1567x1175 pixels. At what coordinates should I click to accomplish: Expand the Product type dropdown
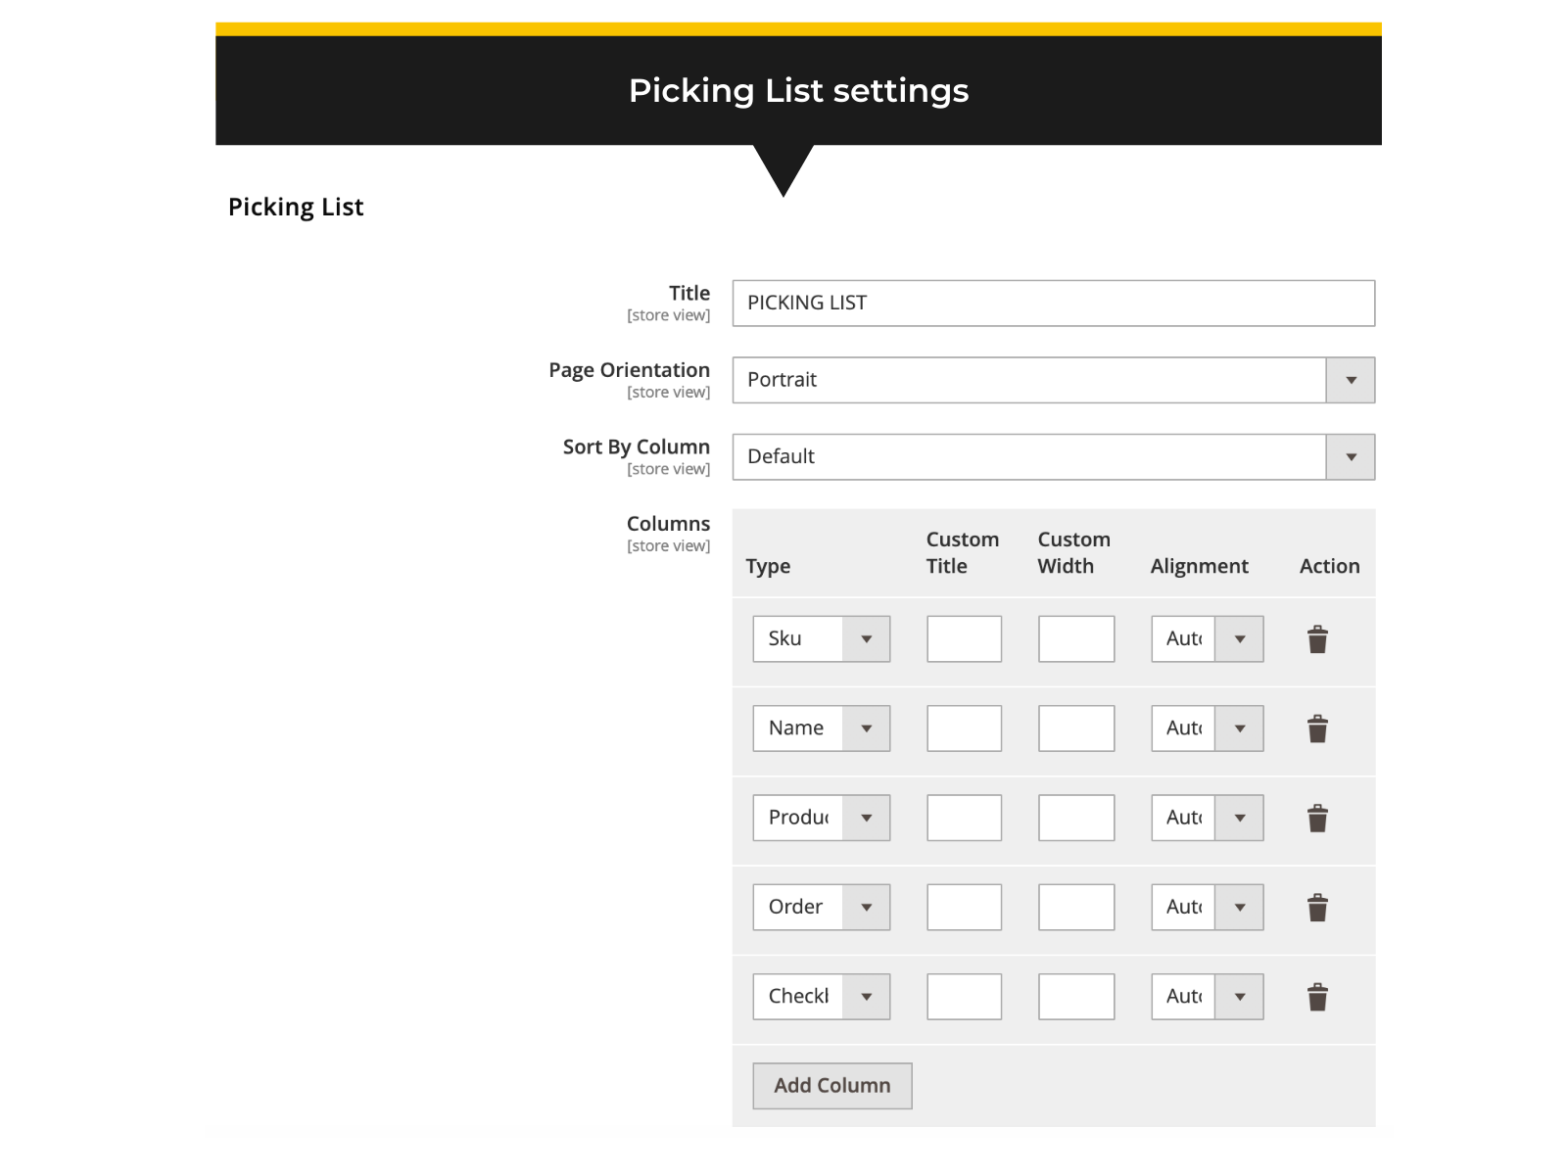[867, 818]
